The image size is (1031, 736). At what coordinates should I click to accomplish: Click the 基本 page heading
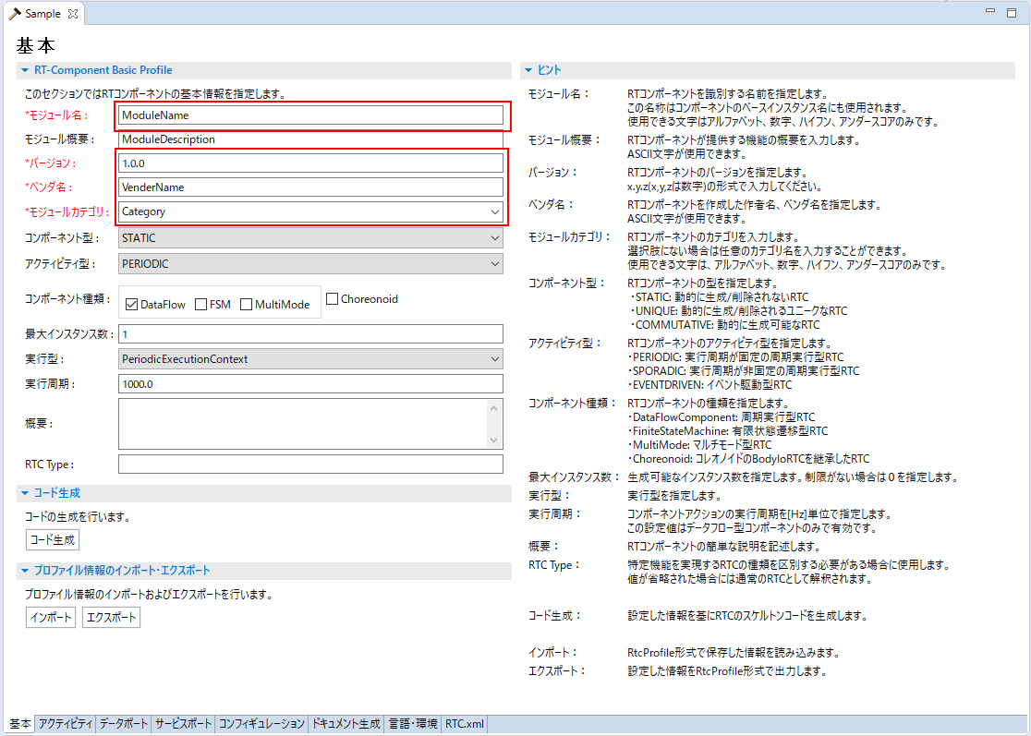35,45
